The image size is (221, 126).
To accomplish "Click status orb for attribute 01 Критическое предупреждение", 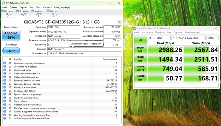I will (x=5, y=63).
